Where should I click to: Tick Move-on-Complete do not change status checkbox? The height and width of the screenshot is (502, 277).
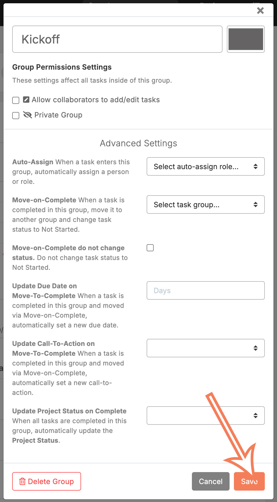point(150,248)
